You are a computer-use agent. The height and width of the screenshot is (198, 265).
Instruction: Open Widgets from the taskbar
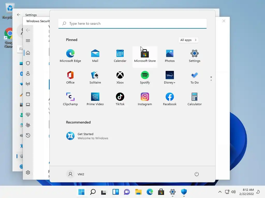116,192
